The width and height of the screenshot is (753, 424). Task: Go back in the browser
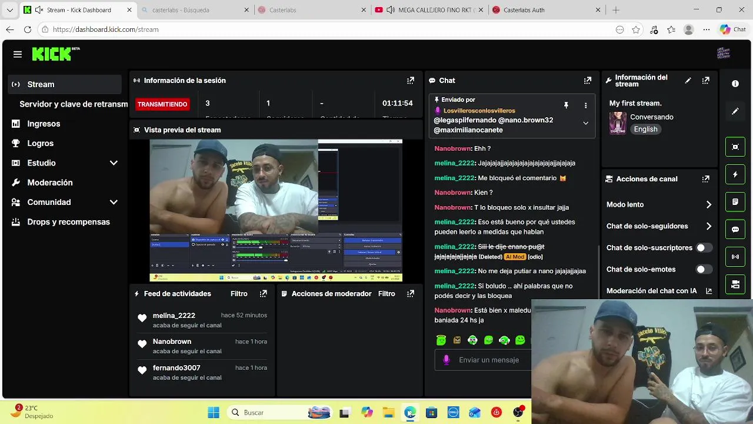(x=10, y=29)
